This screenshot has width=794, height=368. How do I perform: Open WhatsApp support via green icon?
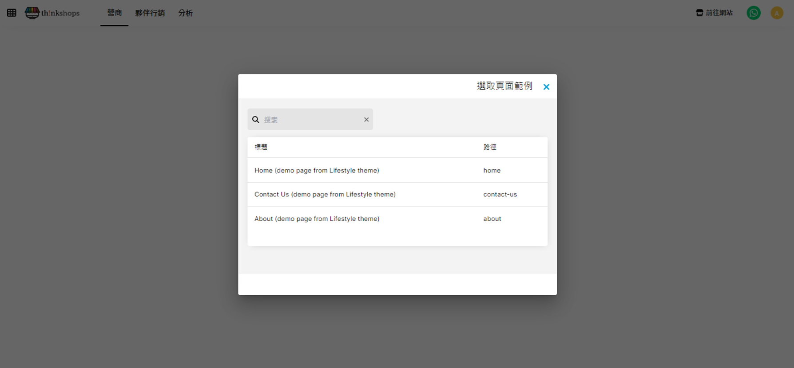tap(753, 13)
